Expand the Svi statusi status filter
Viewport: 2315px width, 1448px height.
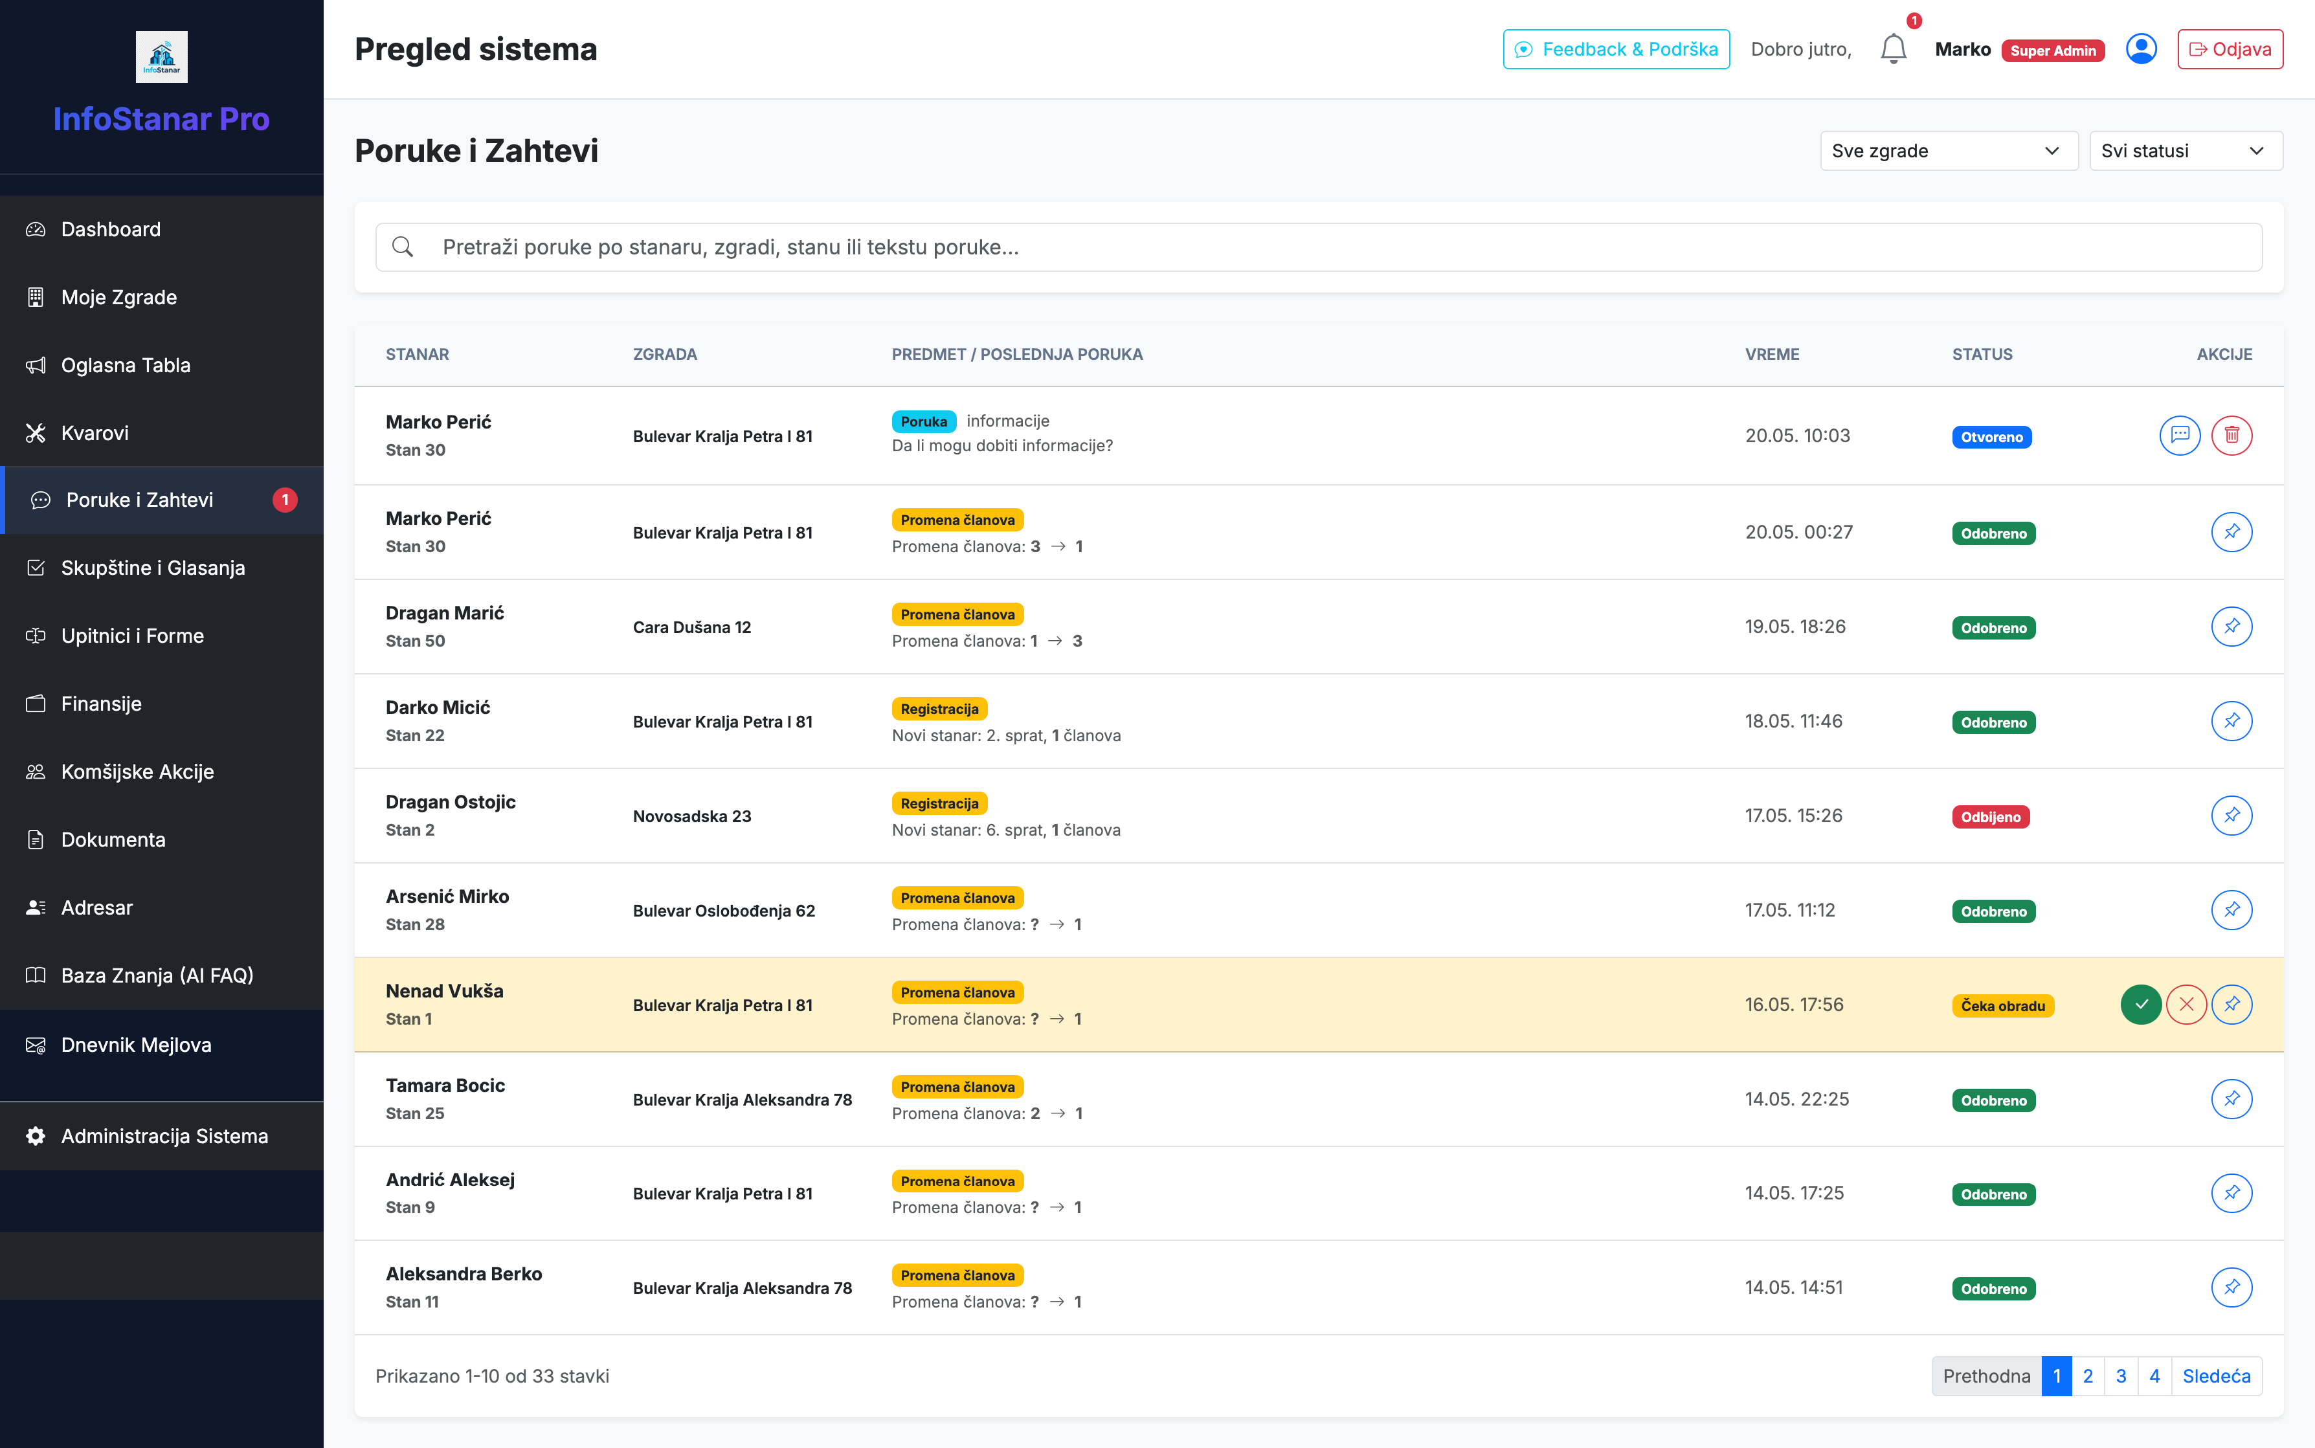tap(2186, 150)
